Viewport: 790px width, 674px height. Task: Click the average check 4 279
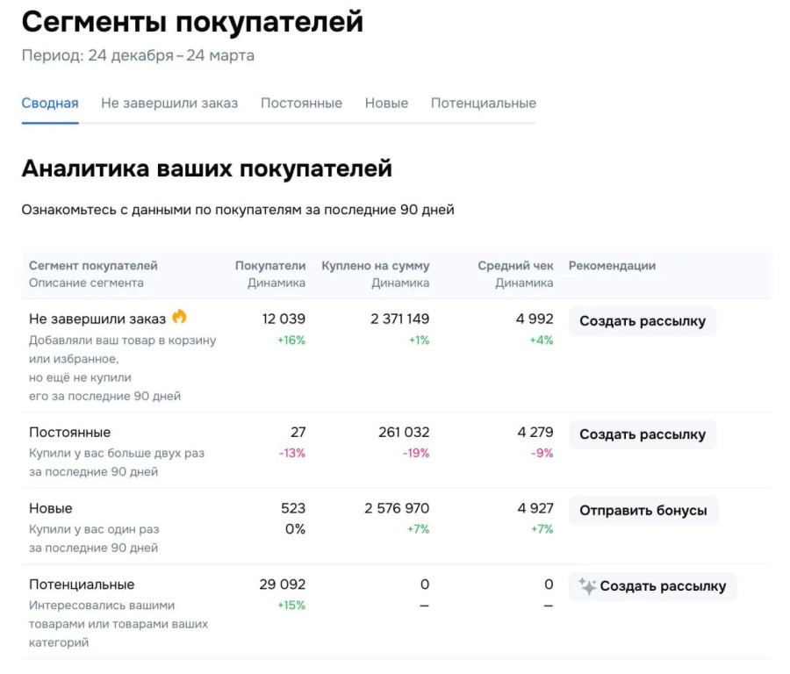pyautogui.click(x=535, y=432)
